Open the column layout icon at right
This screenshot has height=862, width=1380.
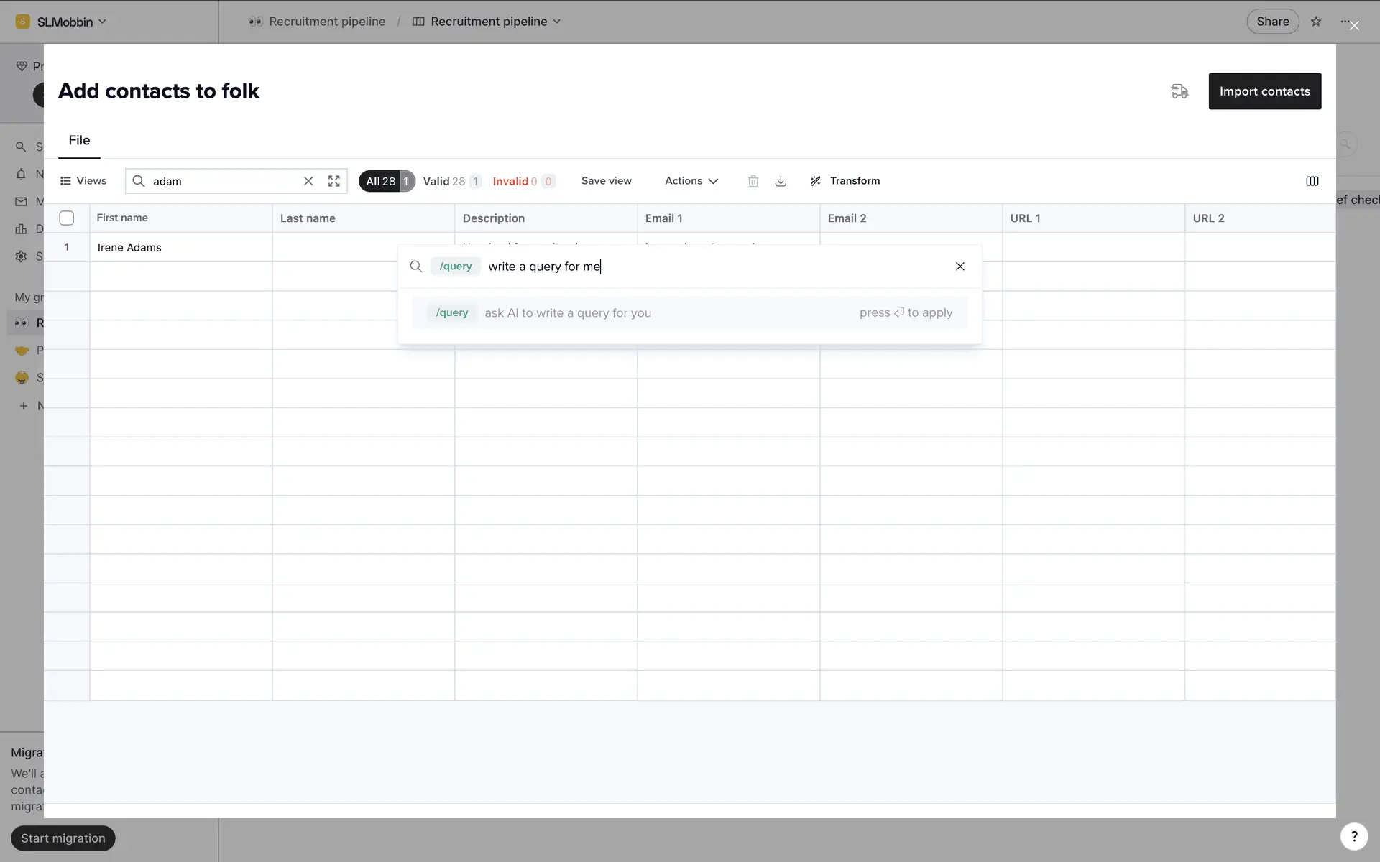(1312, 181)
